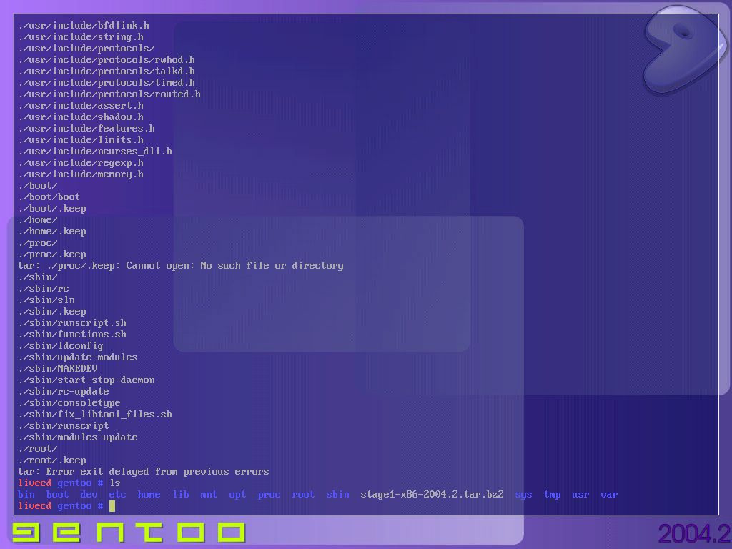The image size is (732, 549).
Task: Click the ./usr/include/string.h line
Action: click(x=81, y=37)
